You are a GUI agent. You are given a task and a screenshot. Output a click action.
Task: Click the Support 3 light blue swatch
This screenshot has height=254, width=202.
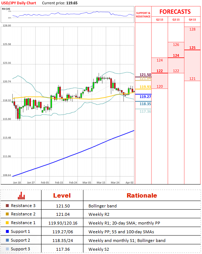[7, 249]
